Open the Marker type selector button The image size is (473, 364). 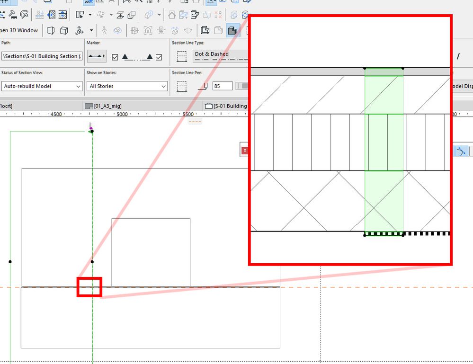click(x=97, y=56)
